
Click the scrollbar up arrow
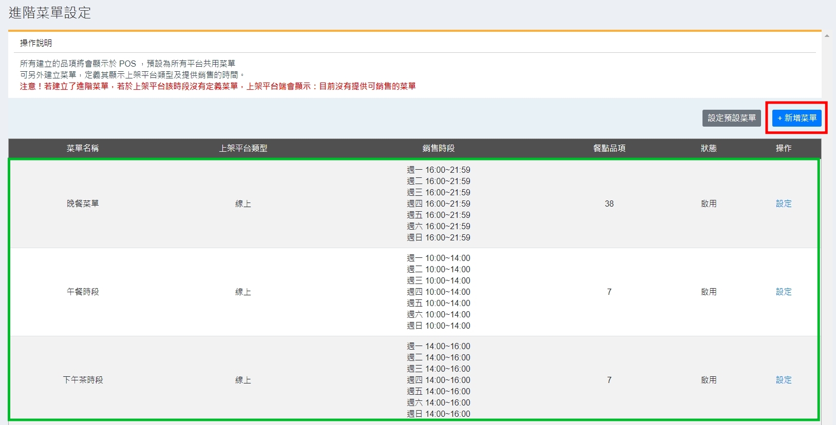(827, 36)
